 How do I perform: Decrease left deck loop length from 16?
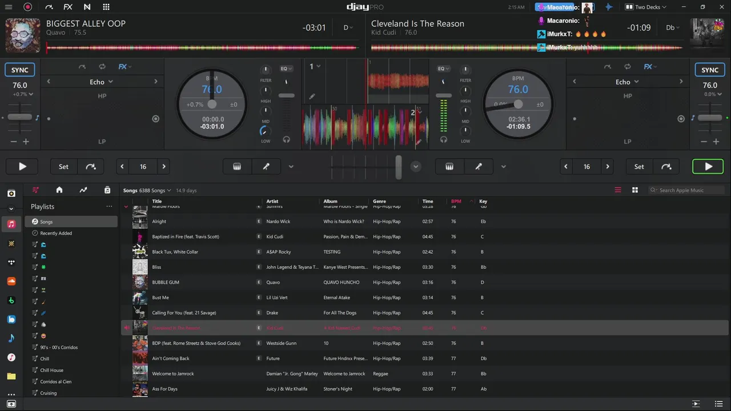[122, 167]
